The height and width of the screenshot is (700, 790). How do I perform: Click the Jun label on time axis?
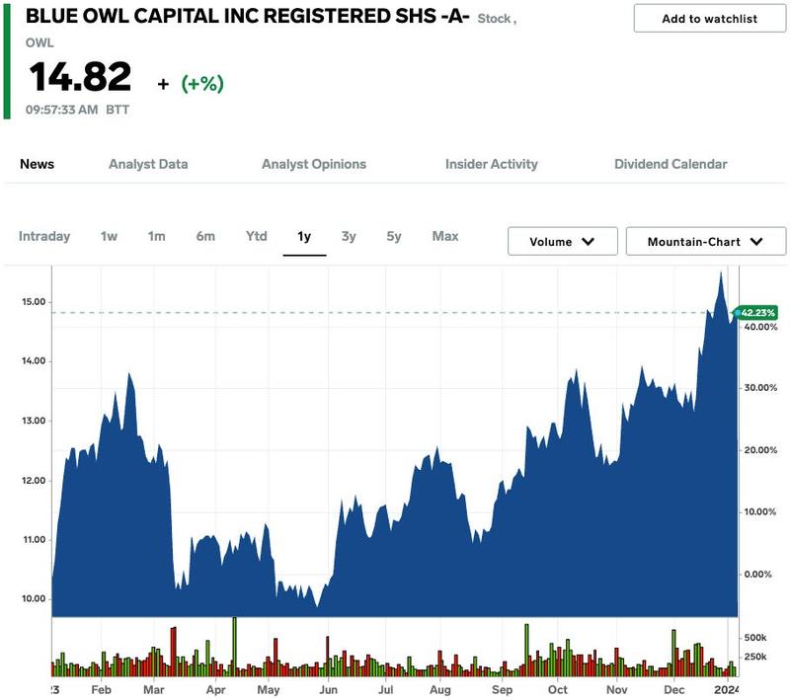(328, 689)
